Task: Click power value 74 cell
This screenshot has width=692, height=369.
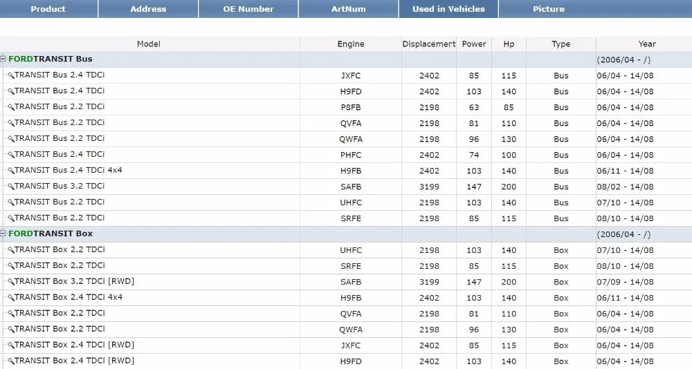Action: coord(474,155)
